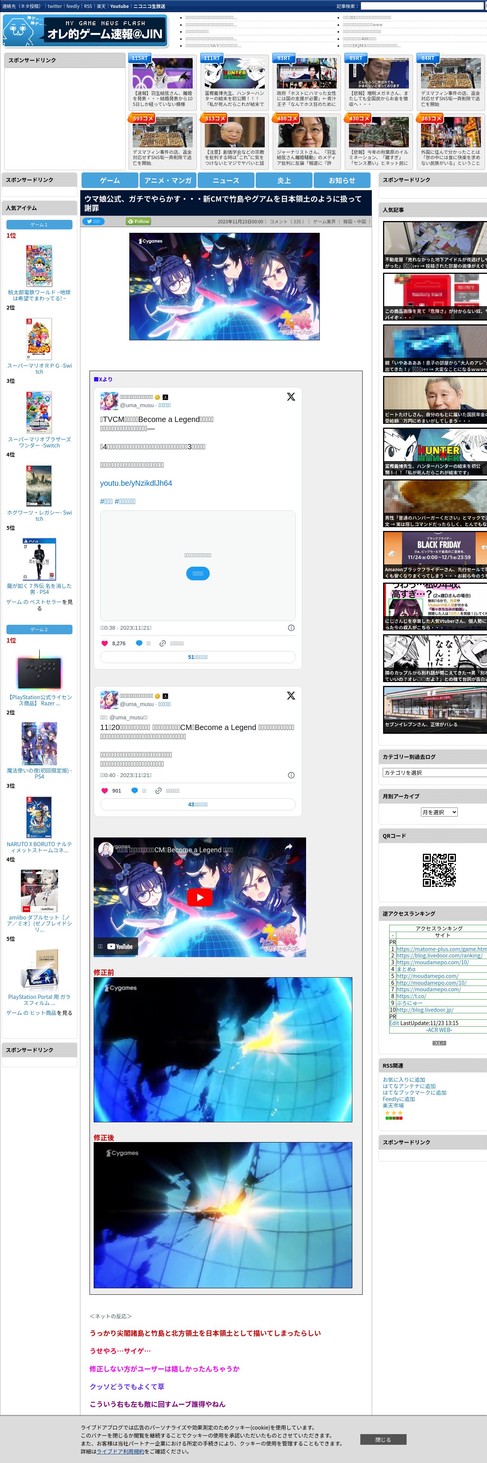Click the お気に入りに追加 link
Viewport: 487px width, 1463px height.
pos(404,1080)
